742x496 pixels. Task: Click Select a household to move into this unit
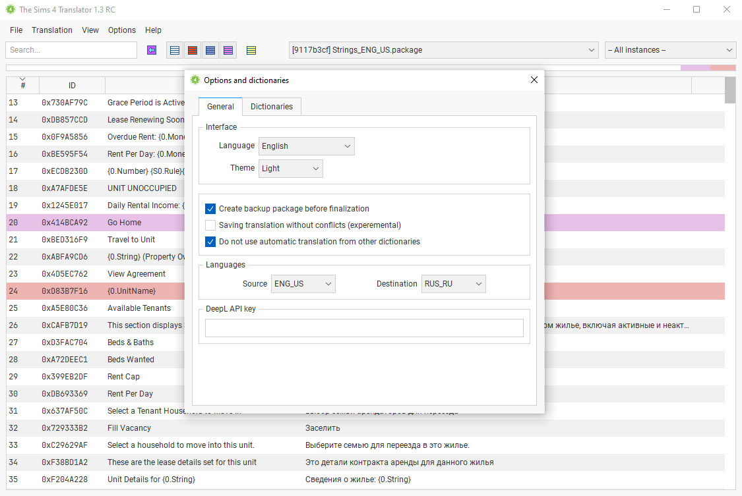click(x=181, y=445)
